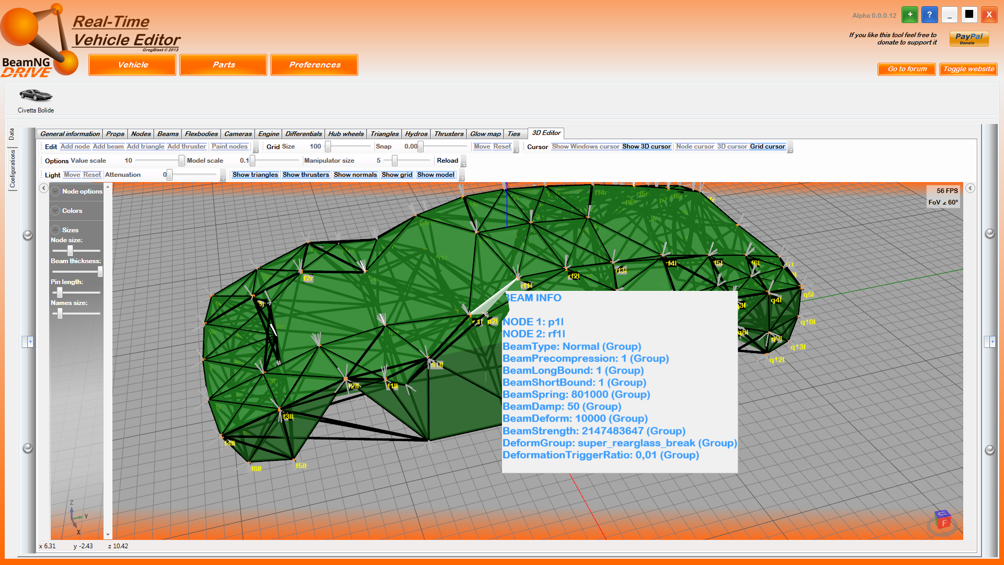Click the Beam thickness slider handle
Screen dimensions: 1004x565
click(x=100, y=272)
